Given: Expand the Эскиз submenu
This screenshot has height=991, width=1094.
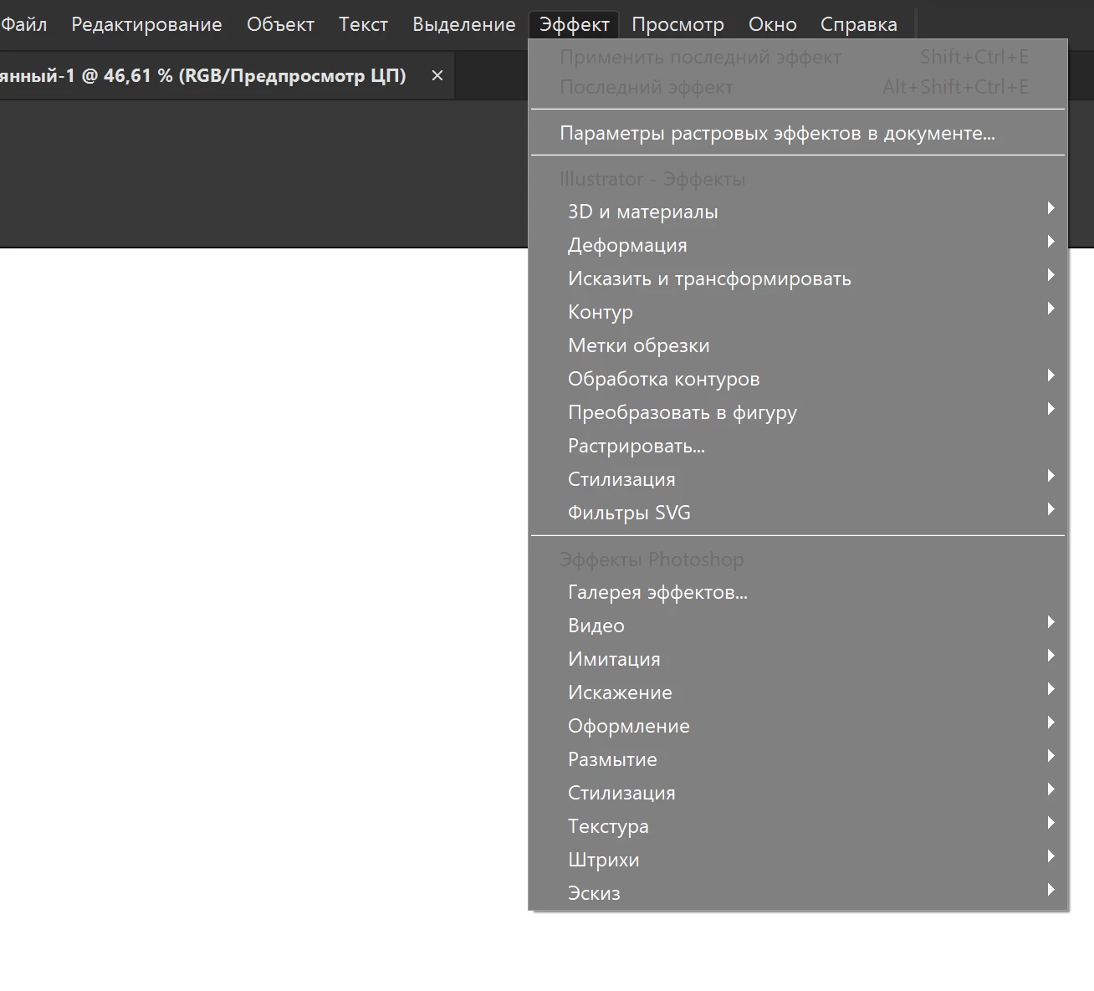Looking at the screenshot, I should [x=798, y=893].
